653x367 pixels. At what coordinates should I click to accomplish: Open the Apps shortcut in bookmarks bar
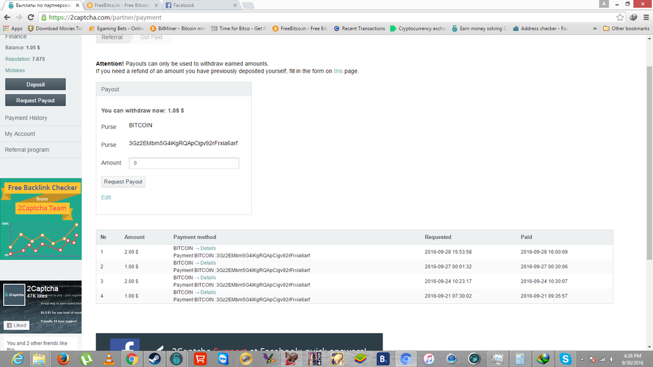click(x=13, y=29)
